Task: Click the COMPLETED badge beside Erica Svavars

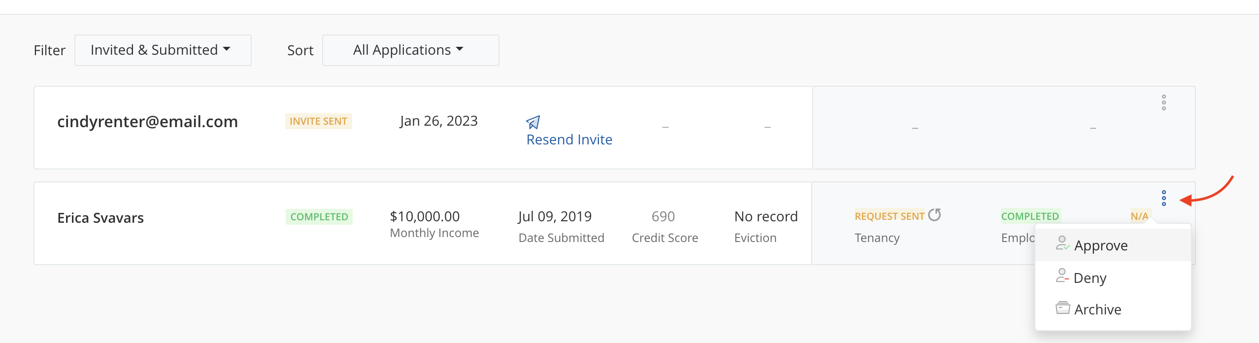Action: [x=319, y=217]
